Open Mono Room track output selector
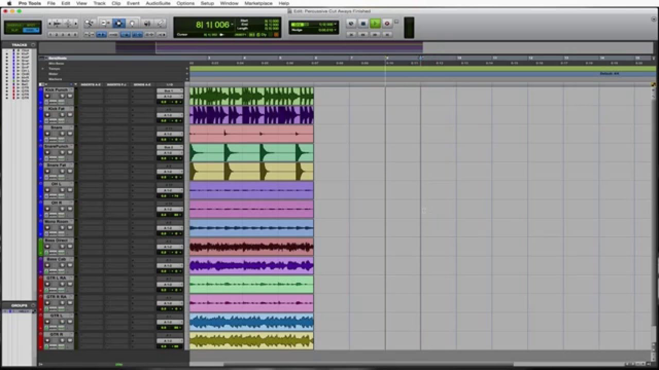 coord(169,228)
